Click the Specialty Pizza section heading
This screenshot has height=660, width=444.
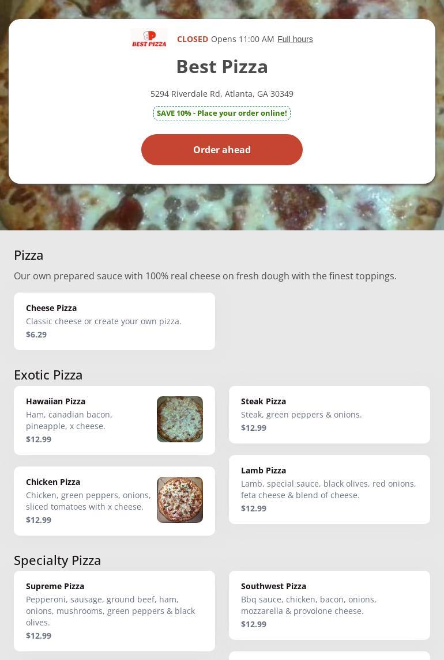pos(57,560)
